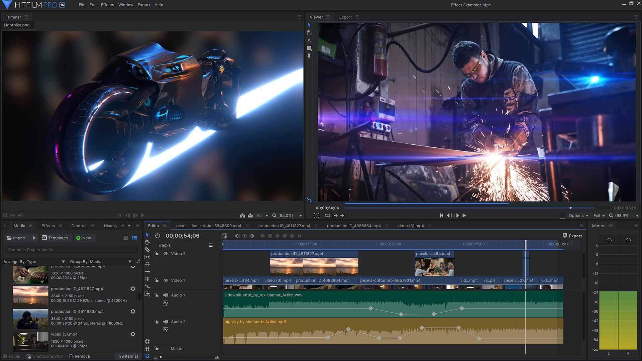This screenshot has height=361, width=642.
Task: Open the Effects menu in menu bar
Action: 107,4
